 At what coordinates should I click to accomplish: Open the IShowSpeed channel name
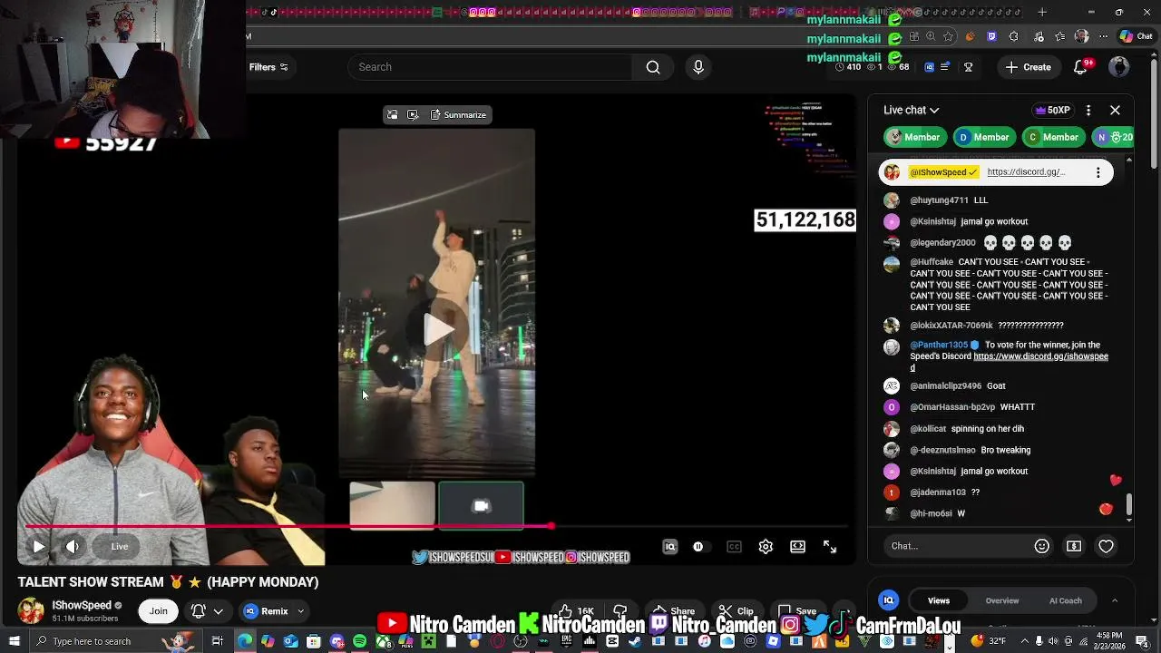[82, 605]
